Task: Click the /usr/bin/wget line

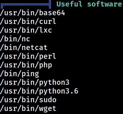Action: tap(28, 109)
